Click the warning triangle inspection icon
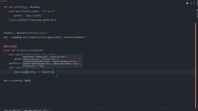This screenshot has height=111, width=198. pyautogui.click(x=187, y=3)
